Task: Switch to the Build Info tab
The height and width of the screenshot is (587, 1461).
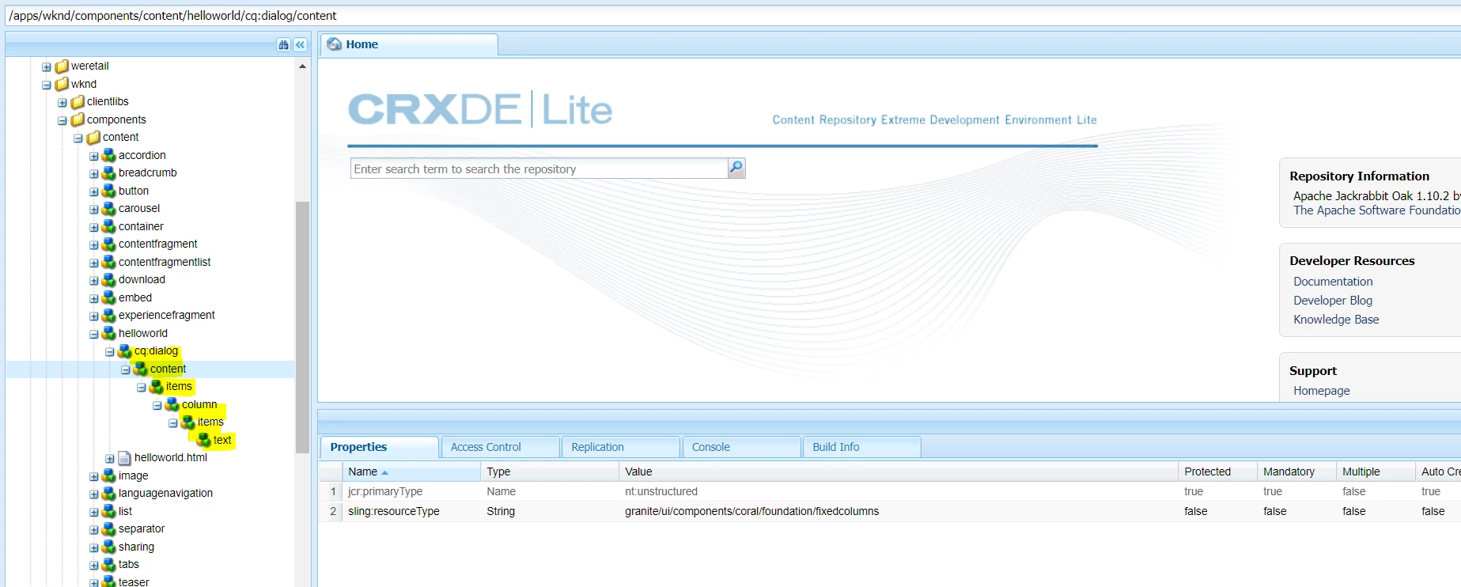Action: [862, 447]
